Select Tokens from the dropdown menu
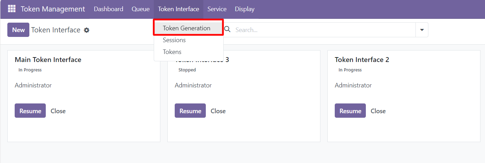This screenshot has height=163, width=485. pyautogui.click(x=172, y=52)
